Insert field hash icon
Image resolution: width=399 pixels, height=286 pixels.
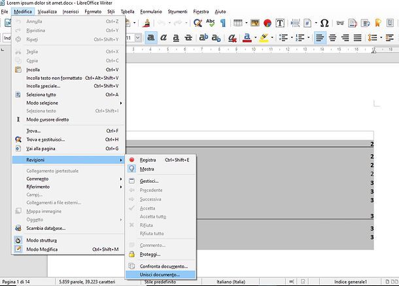tap(307, 23)
